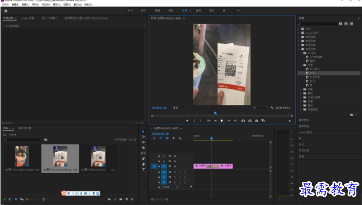
Task: Open Comparison View in the program monitor
Action: (263, 121)
